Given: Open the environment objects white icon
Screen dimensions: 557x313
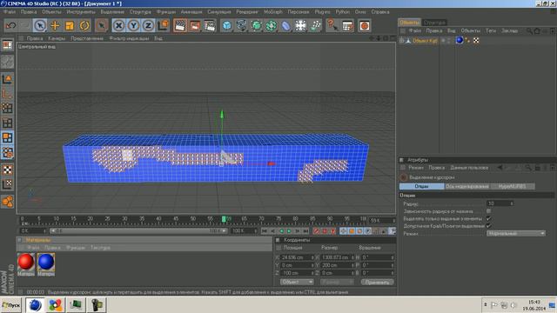Looking at the screenshot, I should 300,25.
